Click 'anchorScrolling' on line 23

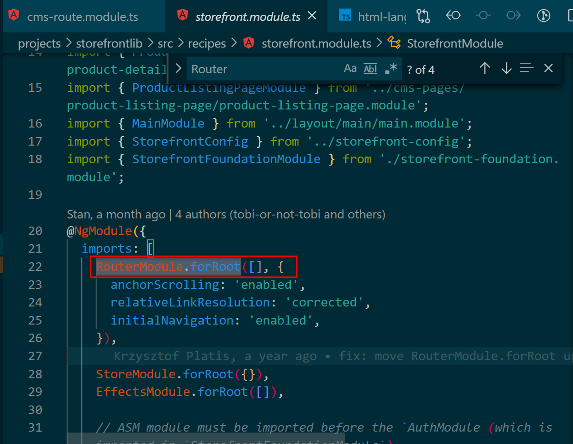tap(165, 285)
